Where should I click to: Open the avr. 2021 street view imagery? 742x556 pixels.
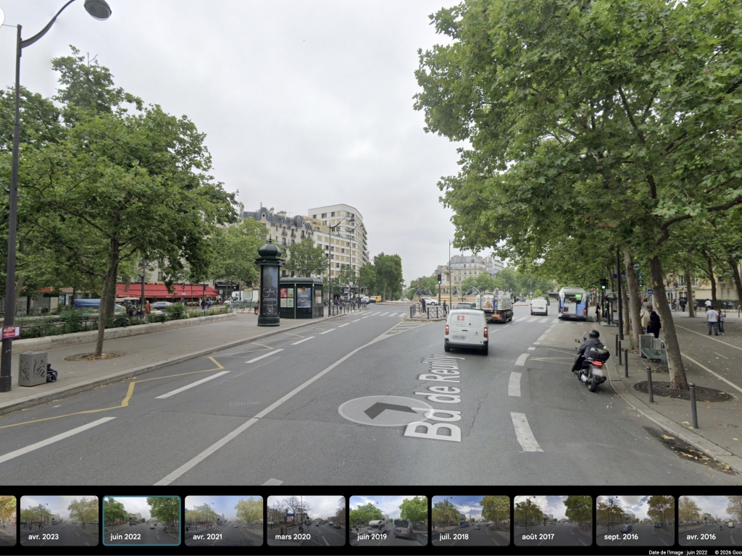224,520
